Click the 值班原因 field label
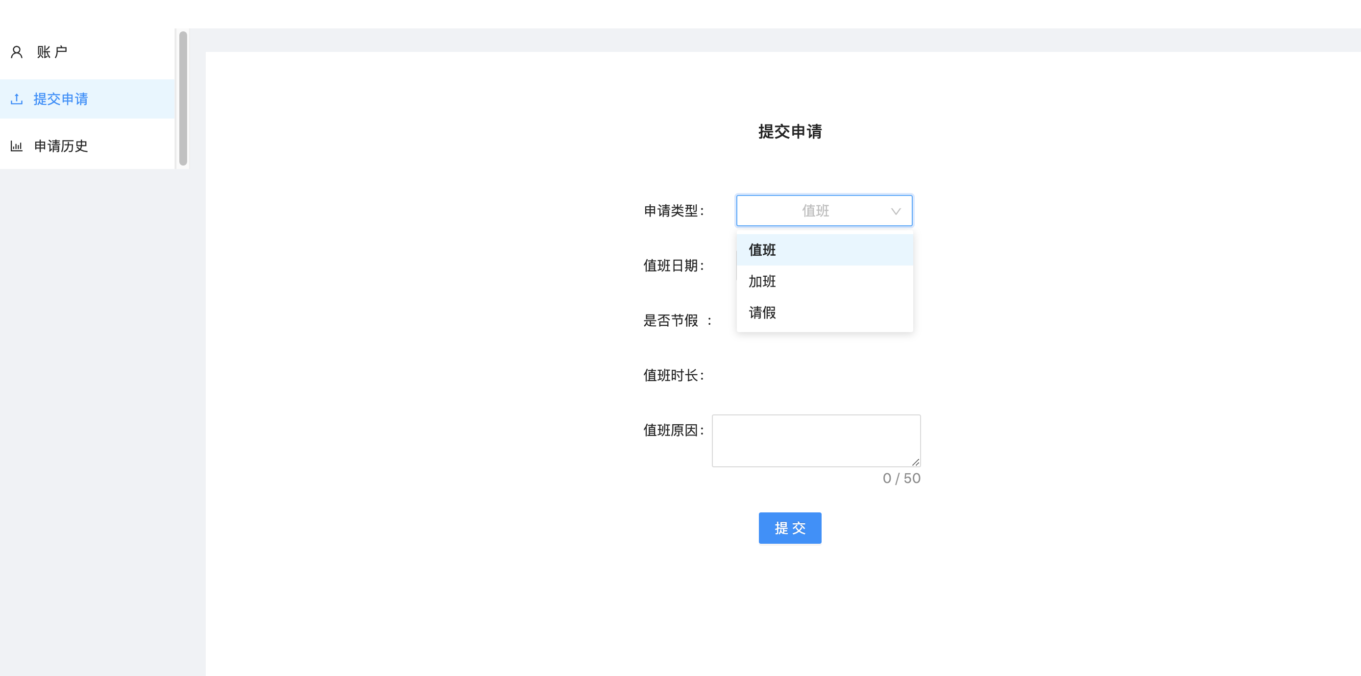 (674, 430)
